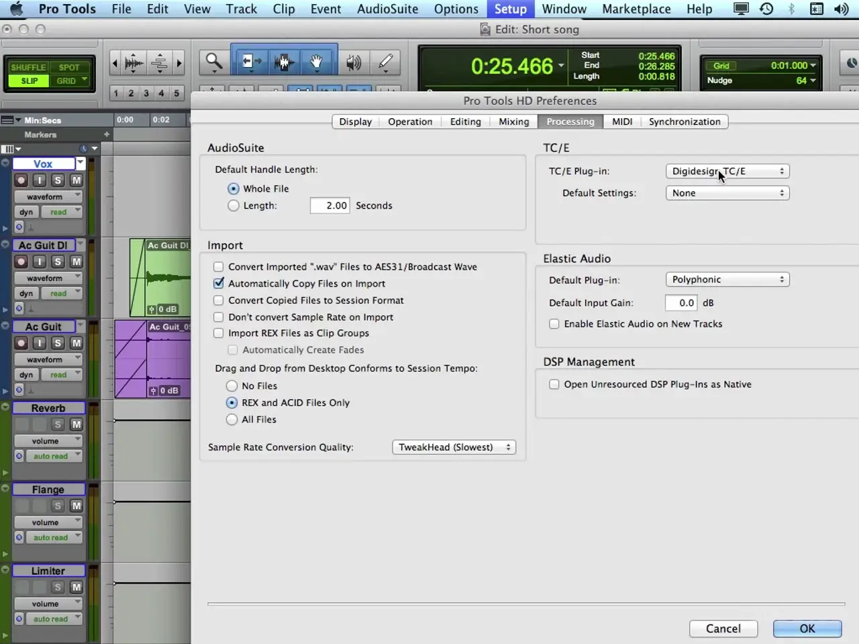The width and height of the screenshot is (859, 644).
Task: Open Elastic Audio Default Plug-in dropdown
Action: point(727,279)
